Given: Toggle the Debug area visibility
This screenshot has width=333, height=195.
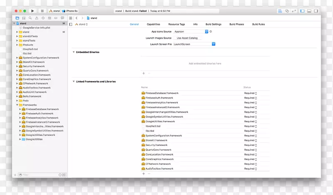Looking at the screenshot, I should point(309,11).
